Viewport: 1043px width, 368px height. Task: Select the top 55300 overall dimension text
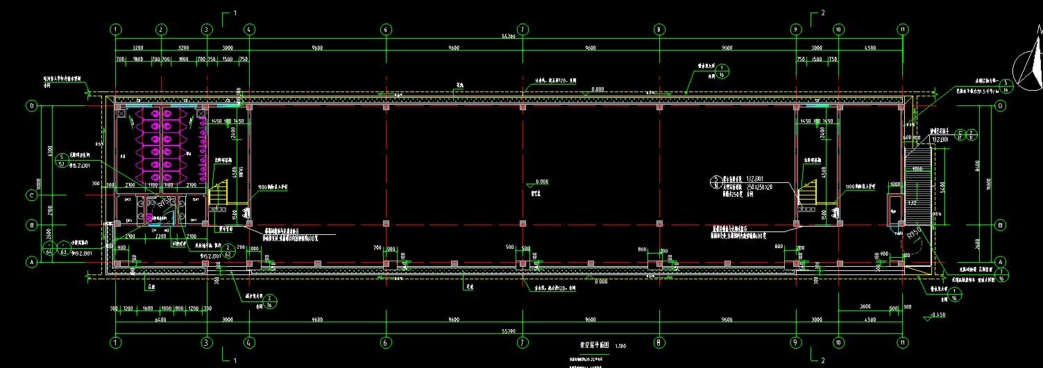tap(509, 37)
